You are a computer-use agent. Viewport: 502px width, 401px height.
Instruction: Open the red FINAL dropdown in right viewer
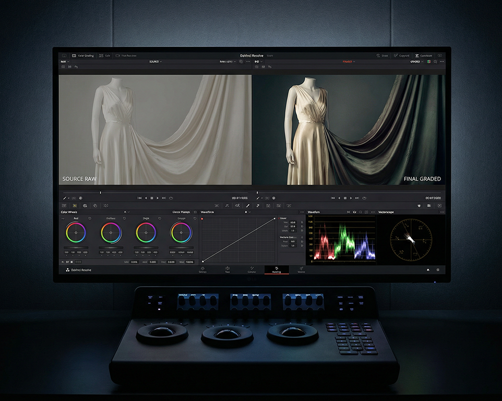pos(349,62)
